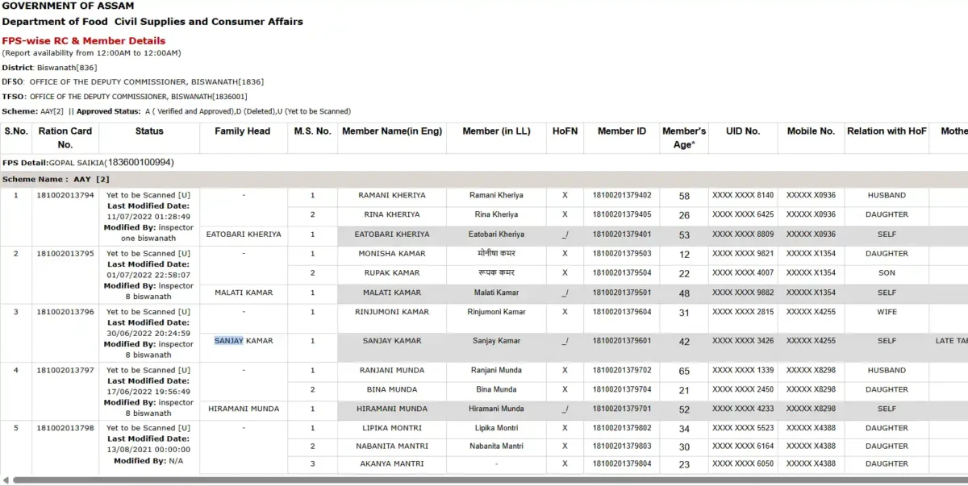Select family head EATOBARI KHERIYA

point(244,234)
